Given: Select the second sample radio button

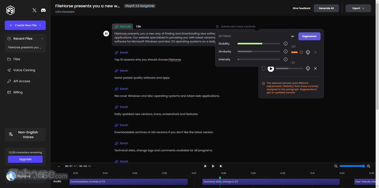Looking at the screenshot, I should point(264,69).
